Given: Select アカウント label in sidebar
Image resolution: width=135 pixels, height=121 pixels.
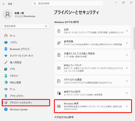Looking at the screenshot, I should [x=14, y=76].
